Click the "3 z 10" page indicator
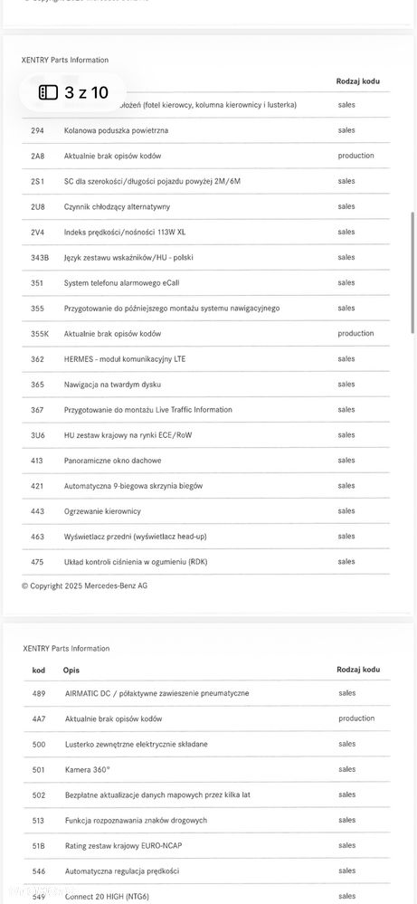The image size is (417, 904). pyautogui.click(x=87, y=92)
